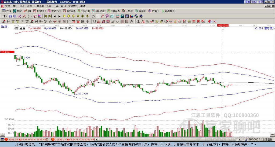Click the percent % tool icon
The width and height of the screenshot is (275, 147).
(147, 21)
